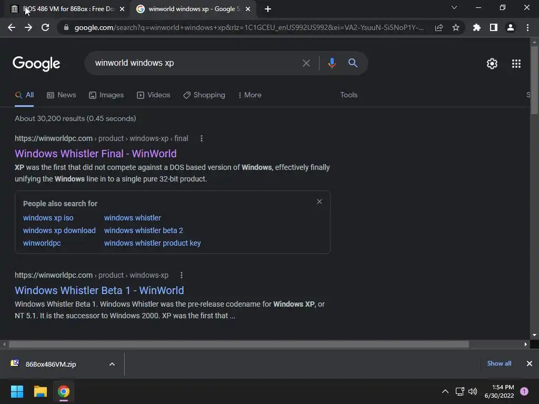Select the All results tab
The height and width of the screenshot is (404, 539).
coord(24,95)
